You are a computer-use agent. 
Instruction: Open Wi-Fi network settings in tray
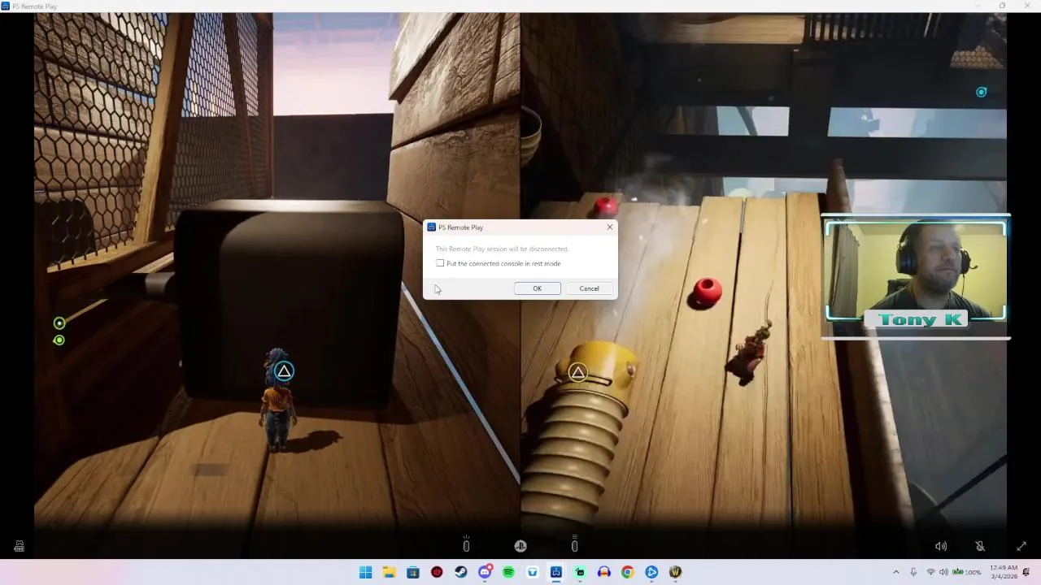click(x=930, y=572)
